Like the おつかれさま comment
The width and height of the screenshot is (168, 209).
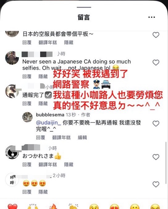click(156, 157)
